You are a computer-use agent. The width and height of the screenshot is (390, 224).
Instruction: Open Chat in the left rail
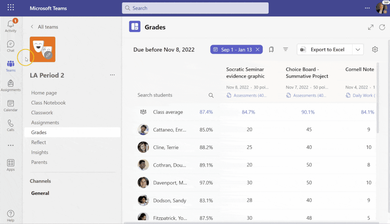(x=11, y=46)
